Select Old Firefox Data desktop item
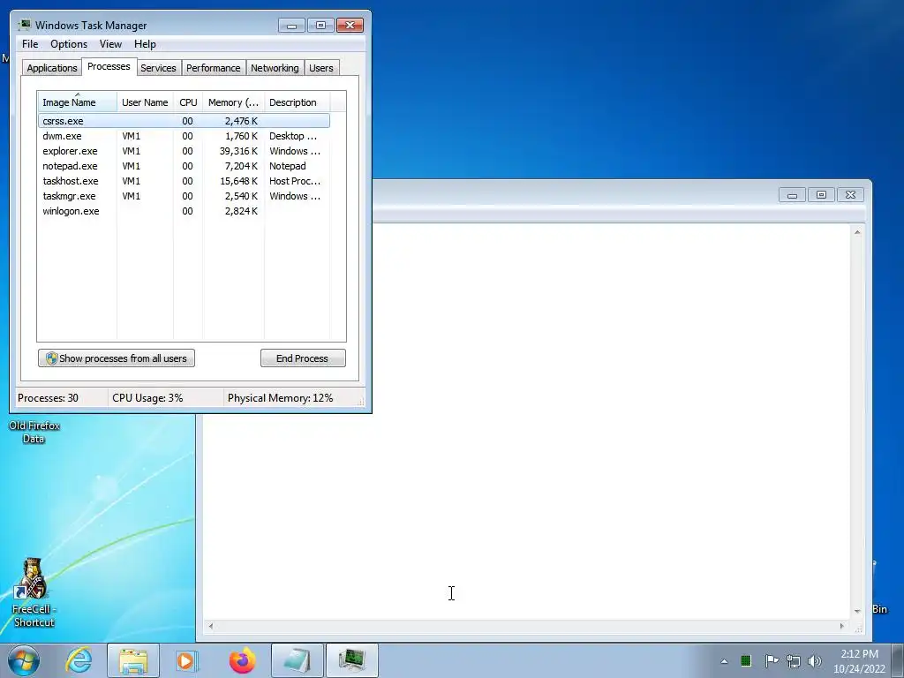 point(34,432)
